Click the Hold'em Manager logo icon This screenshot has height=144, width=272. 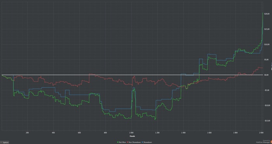tap(271, 142)
